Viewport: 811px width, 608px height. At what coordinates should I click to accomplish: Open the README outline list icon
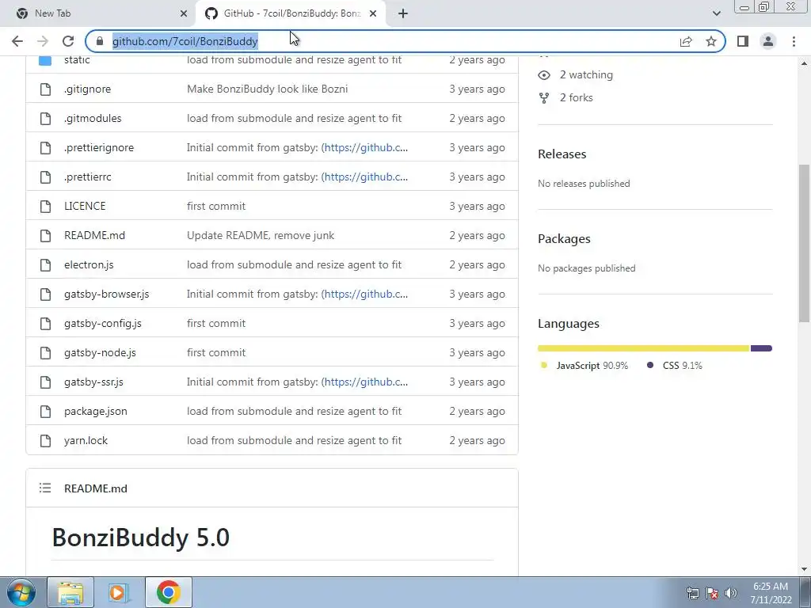45,488
